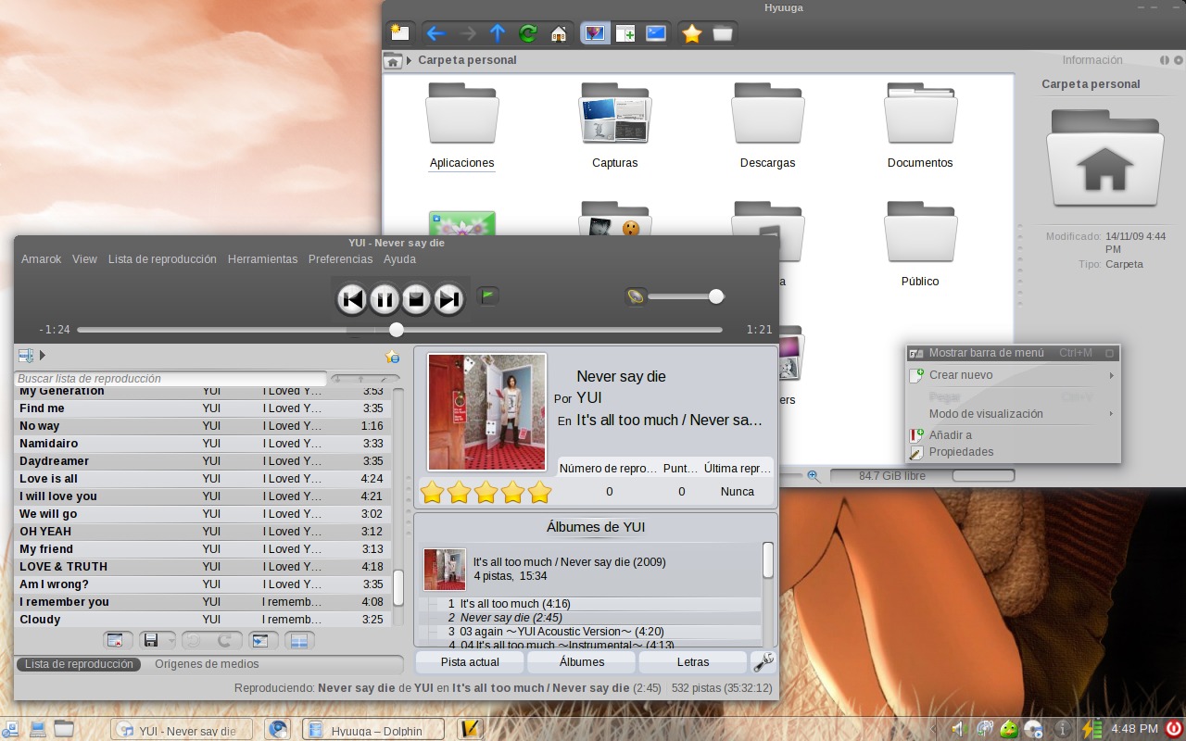Viewport: 1186px width, 741px height.
Task: Set rating by clicking the fifth star
Action: point(539,492)
